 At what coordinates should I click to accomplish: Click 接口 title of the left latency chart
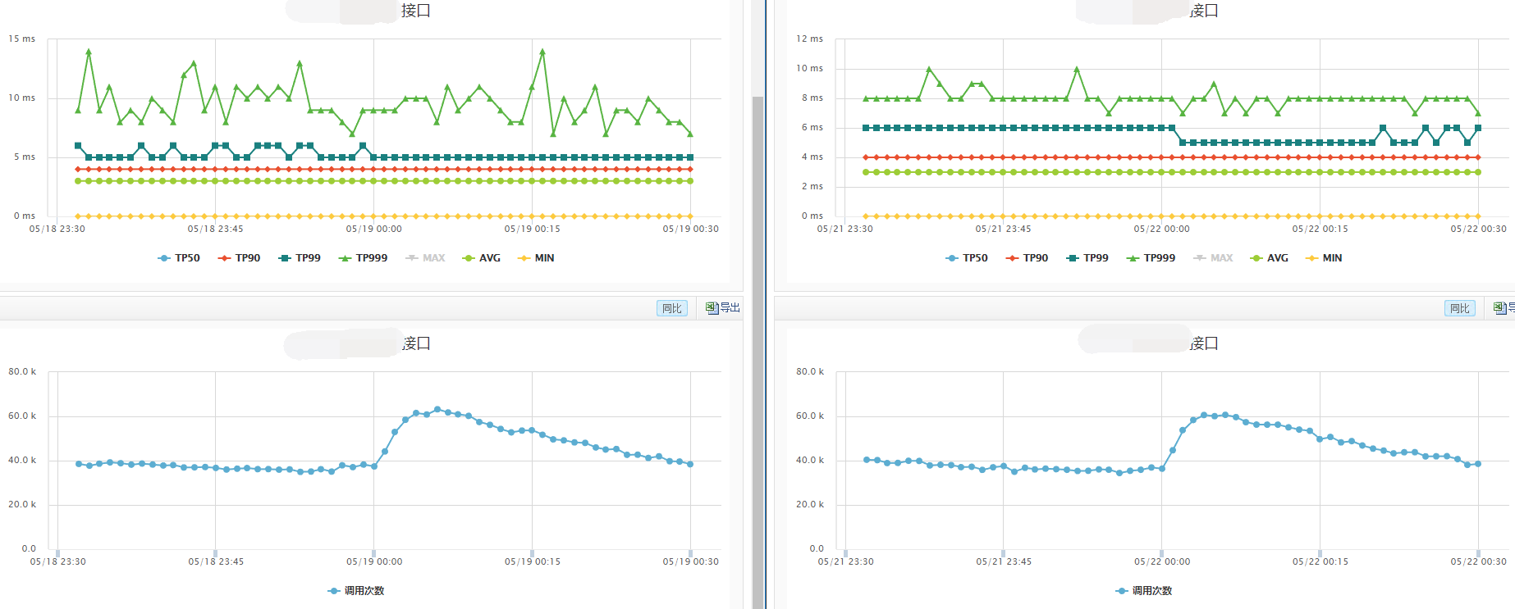click(x=416, y=11)
